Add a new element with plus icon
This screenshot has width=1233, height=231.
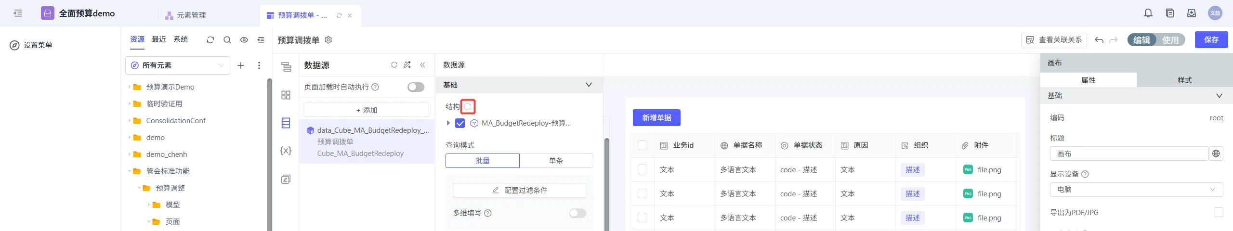pyautogui.click(x=241, y=65)
